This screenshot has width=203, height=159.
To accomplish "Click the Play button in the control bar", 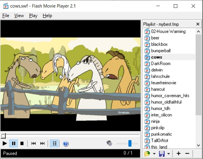I will pyautogui.click(x=5, y=144).
